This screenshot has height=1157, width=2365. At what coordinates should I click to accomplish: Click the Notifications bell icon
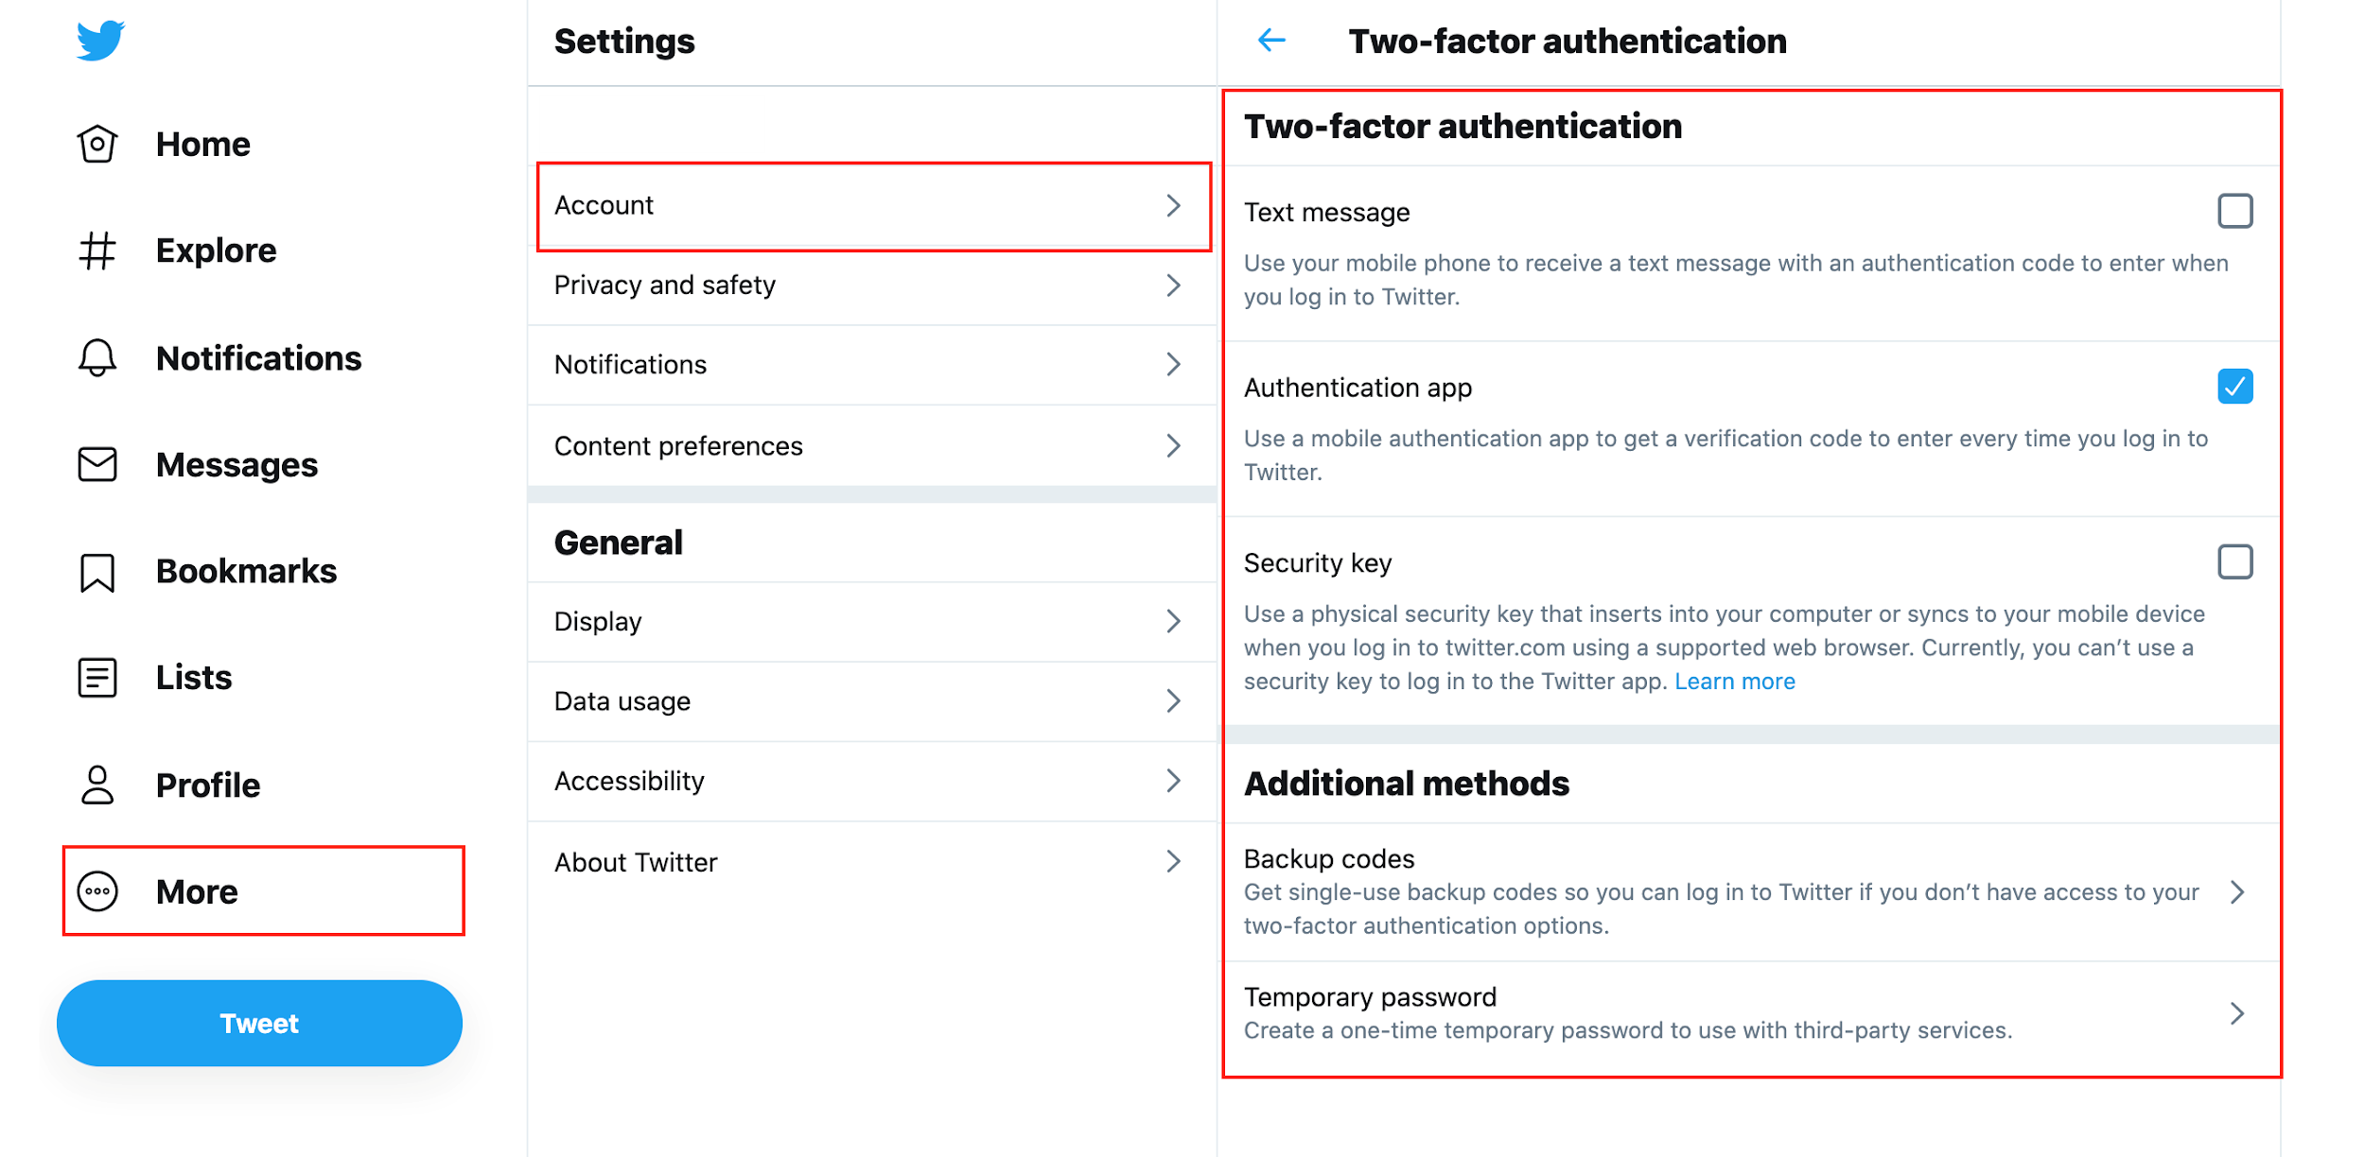coord(97,358)
